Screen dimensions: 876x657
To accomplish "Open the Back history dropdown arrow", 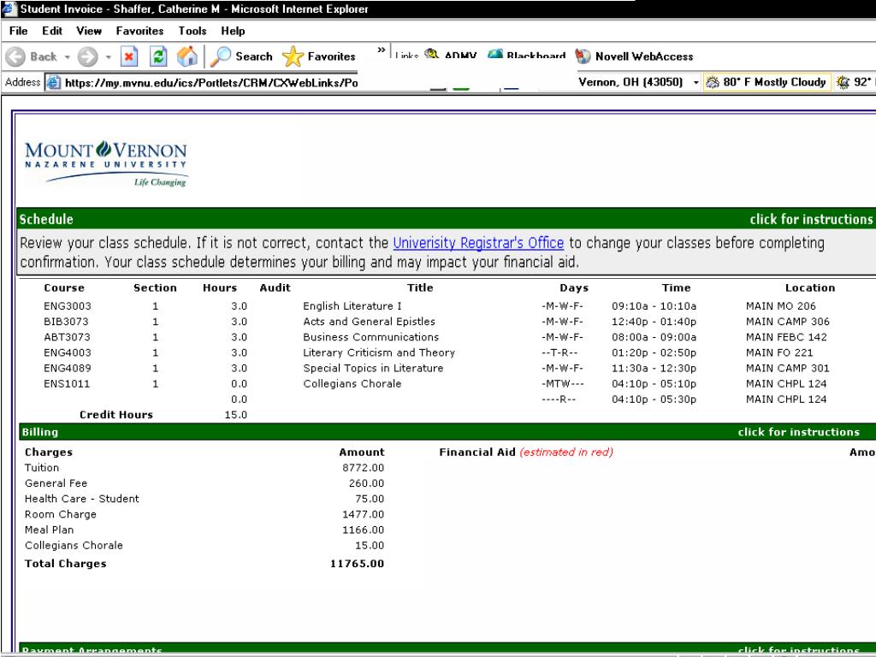I will (67, 57).
